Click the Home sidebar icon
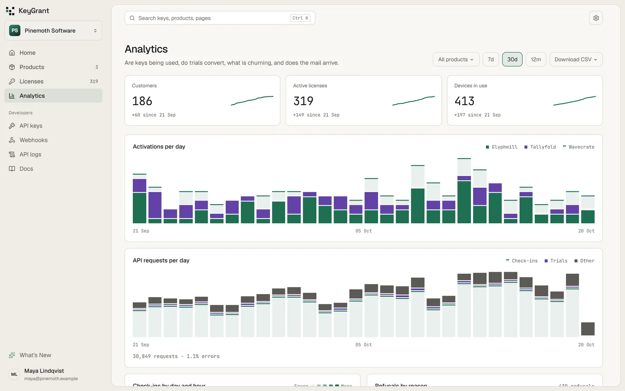Viewport: 625px width, 391px height. coord(12,53)
